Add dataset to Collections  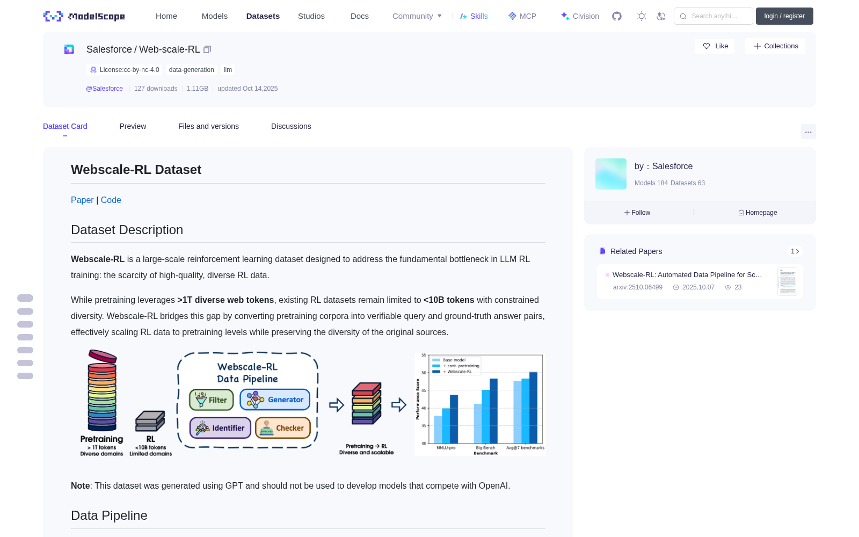tap(775, 46)
